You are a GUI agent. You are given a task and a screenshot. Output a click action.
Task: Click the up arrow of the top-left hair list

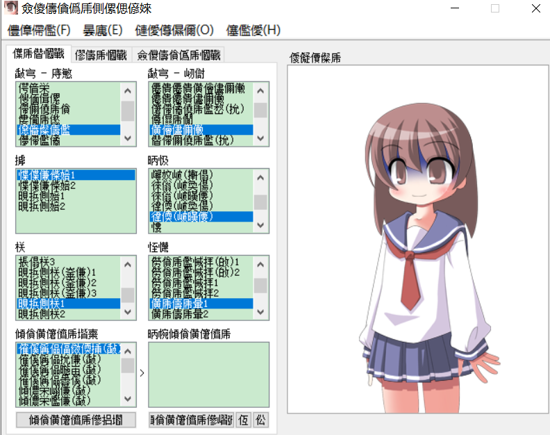click(x=128, y=90)
